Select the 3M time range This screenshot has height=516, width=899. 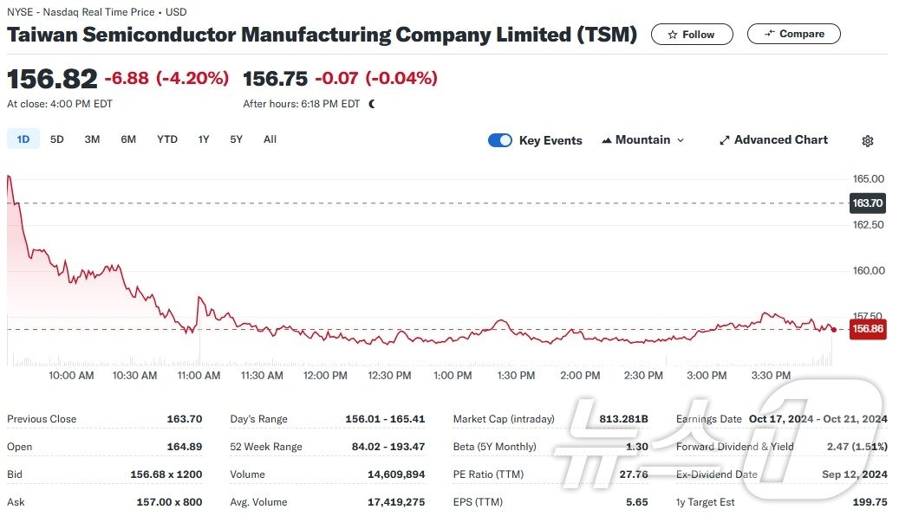pyautogui.click(x=92, y=139)
